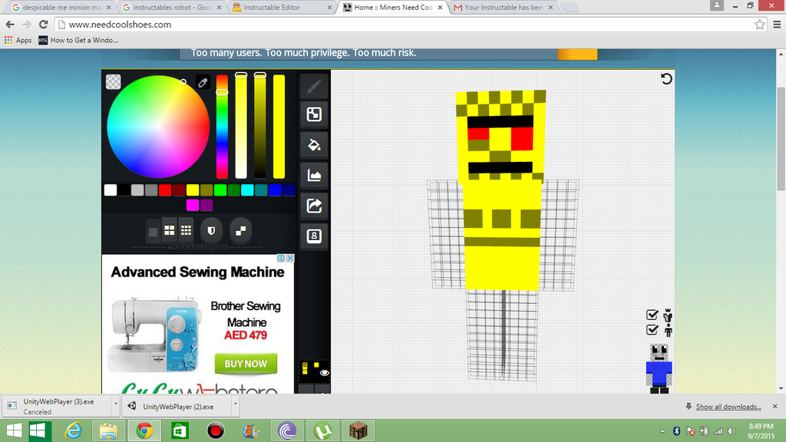The height and width of the screenshot is (442, 786).
Task: Pick the cyan palette swatch
Action: tap(248, 190)
